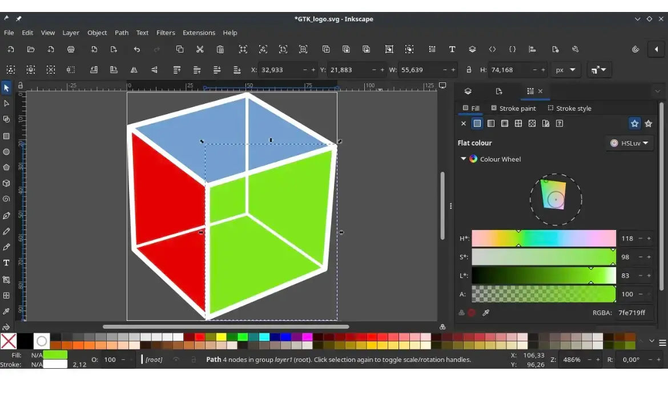Click the Undo arrow in the toolbar
Screen dimensions: 668x395
point(137,50)
